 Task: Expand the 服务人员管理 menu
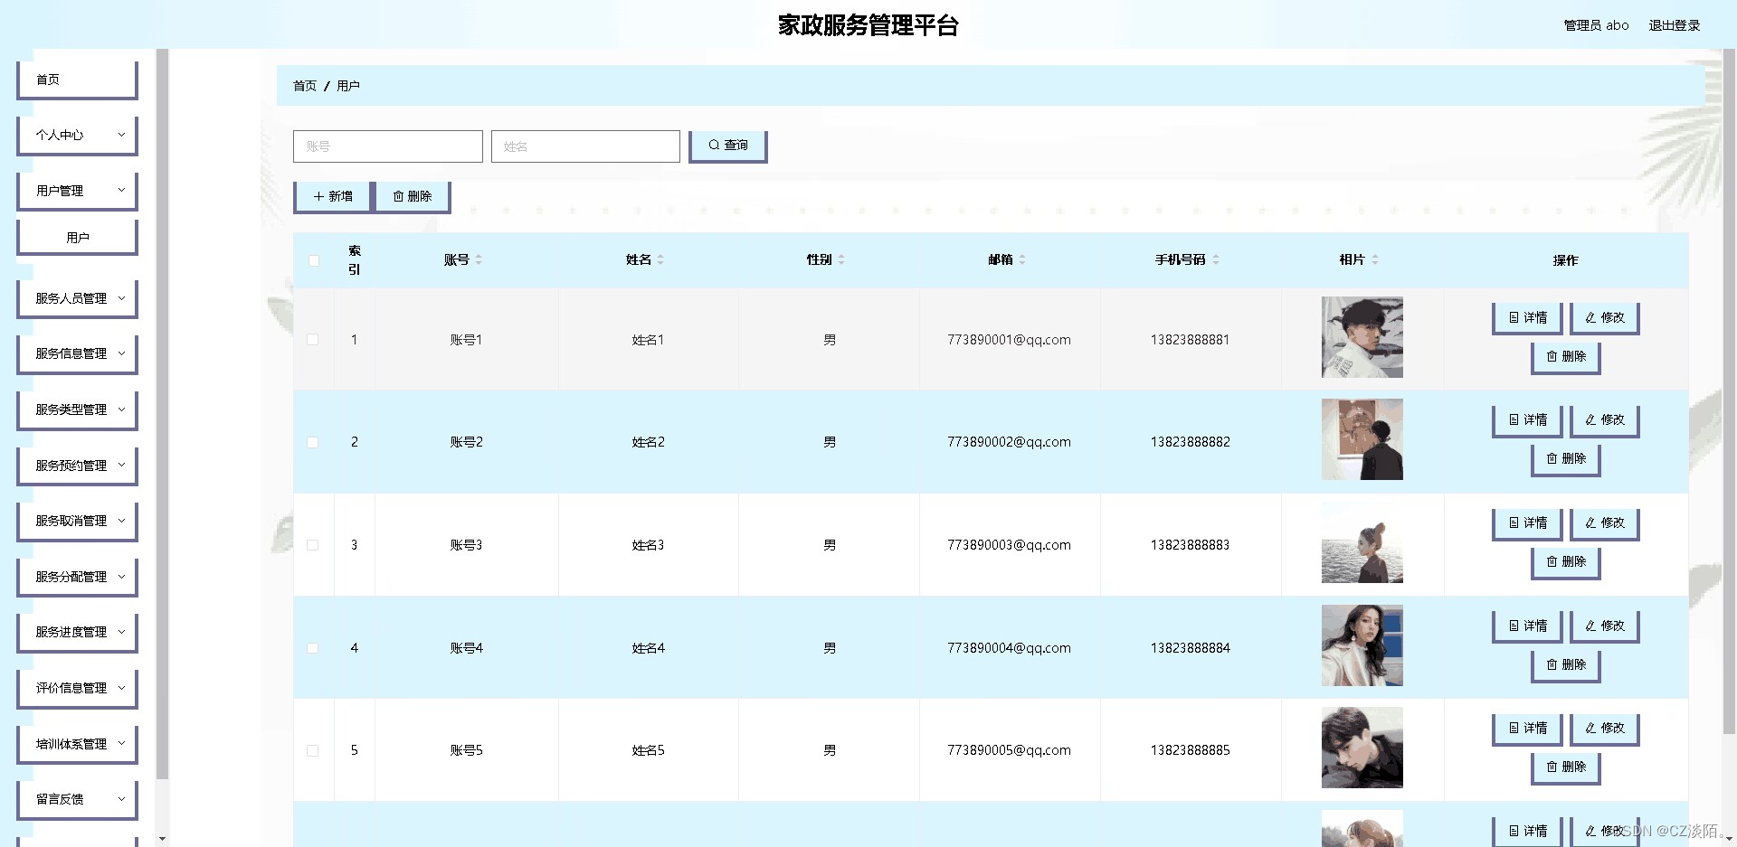point(77,298)
